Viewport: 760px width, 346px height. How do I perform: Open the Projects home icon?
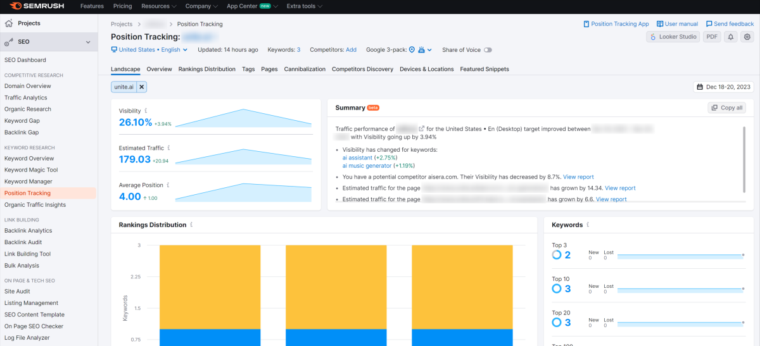point(9,23)
